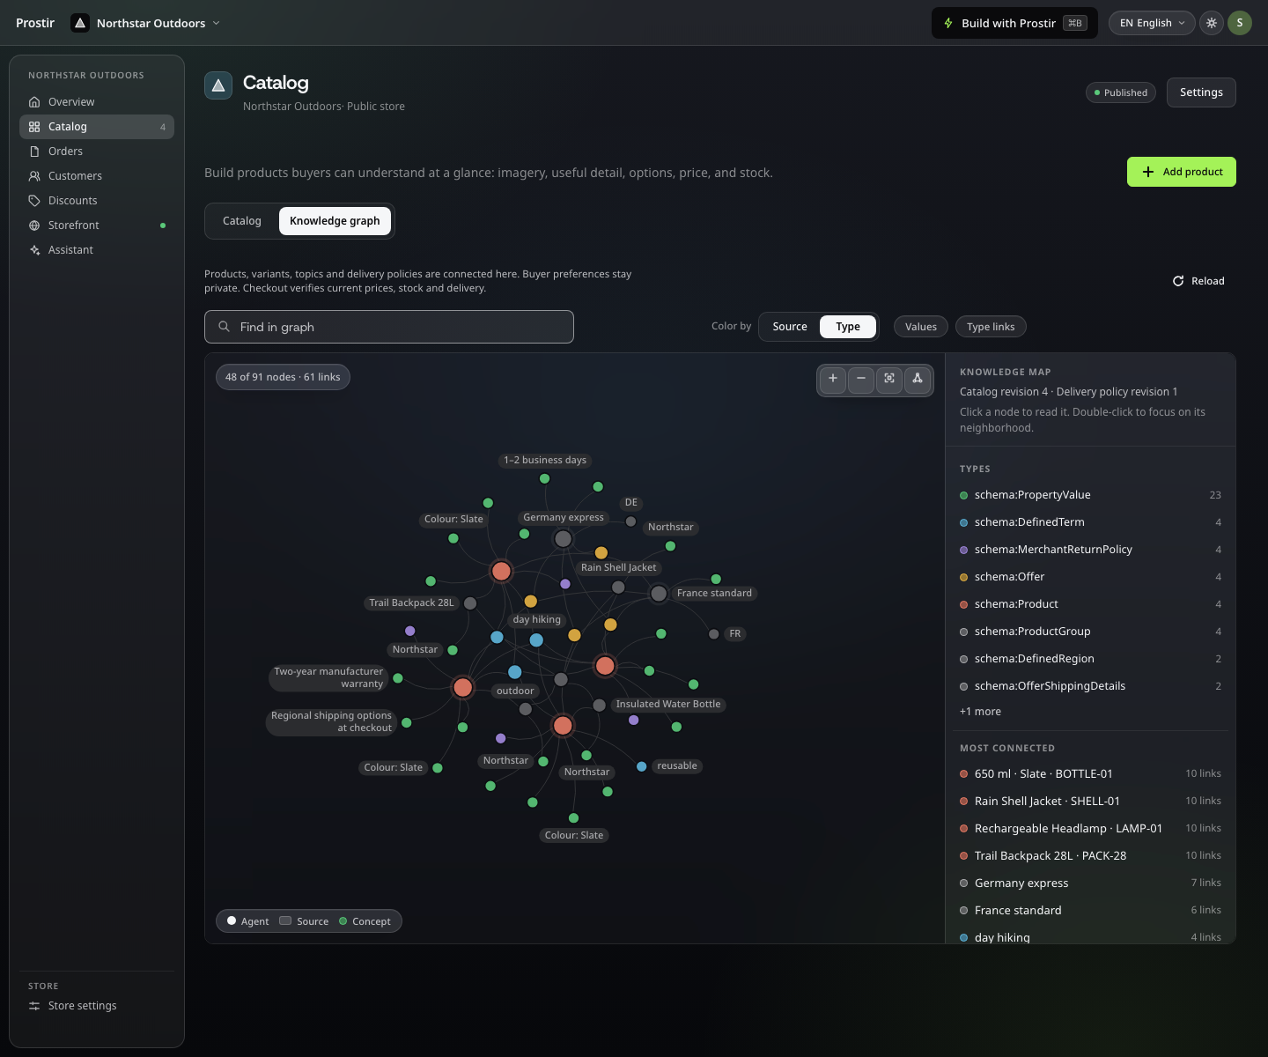Click the Germany express graph node
This screenshot has height=1057, width=1268.
click(x=564, y=539)
